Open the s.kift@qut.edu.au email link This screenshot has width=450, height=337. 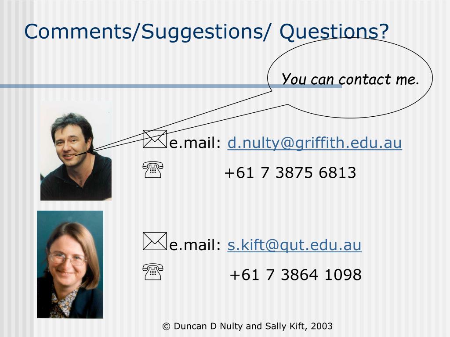(294, 245)
